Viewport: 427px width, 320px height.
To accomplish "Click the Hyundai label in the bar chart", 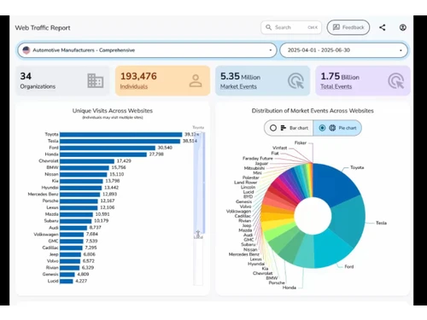I will pos(50,188).
